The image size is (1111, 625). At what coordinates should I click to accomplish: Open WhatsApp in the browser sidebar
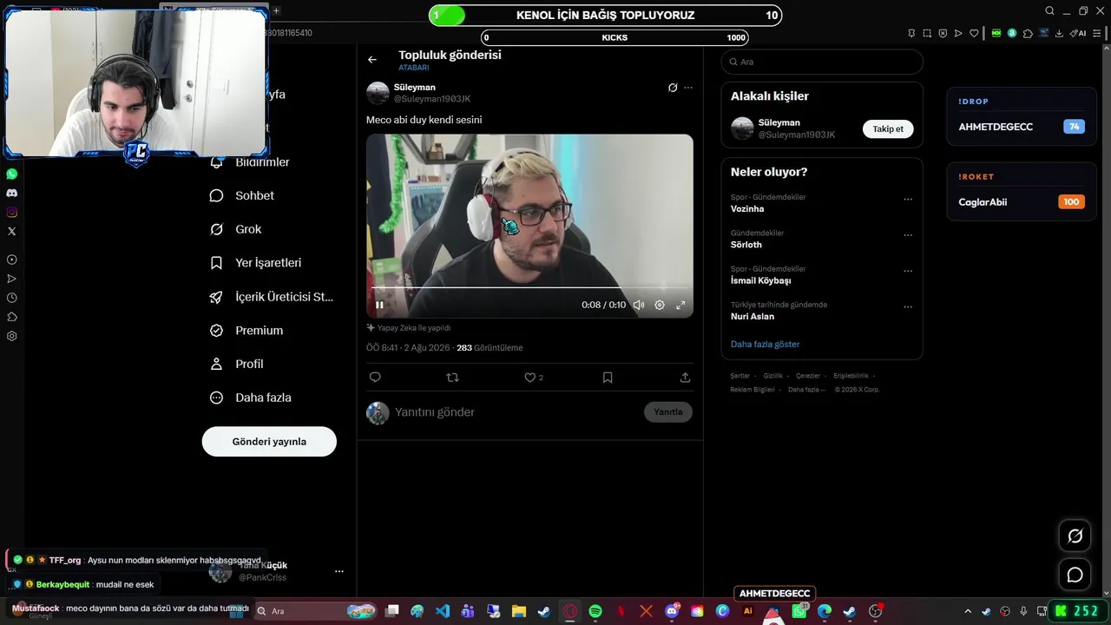12,174
